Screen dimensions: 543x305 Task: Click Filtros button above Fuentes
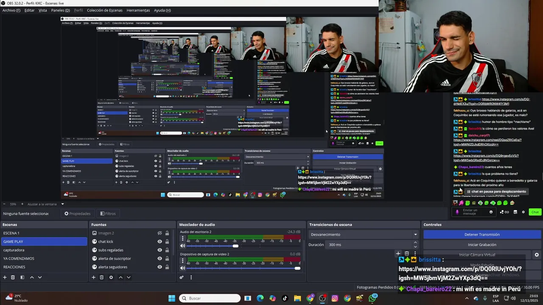[108, 213]
